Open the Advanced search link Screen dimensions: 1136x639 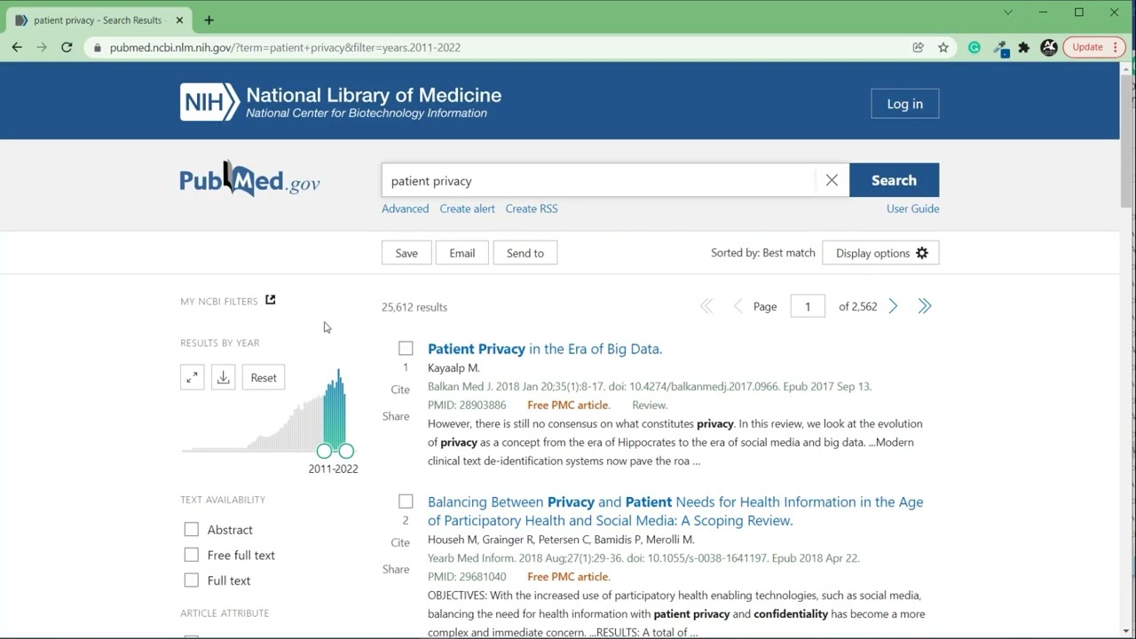click(405, 209)
